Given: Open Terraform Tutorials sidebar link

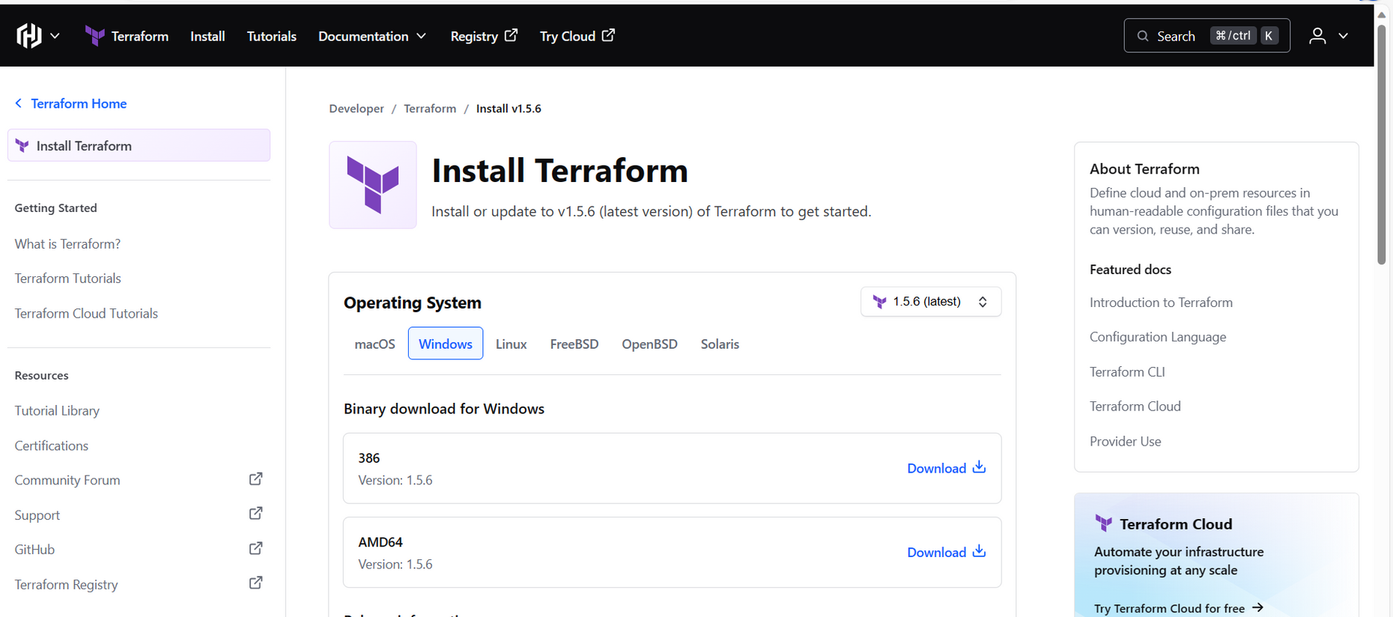Looking at the screenshot, I should tap(67, 278).
